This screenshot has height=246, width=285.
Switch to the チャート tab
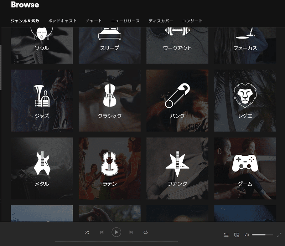point(94,21)
